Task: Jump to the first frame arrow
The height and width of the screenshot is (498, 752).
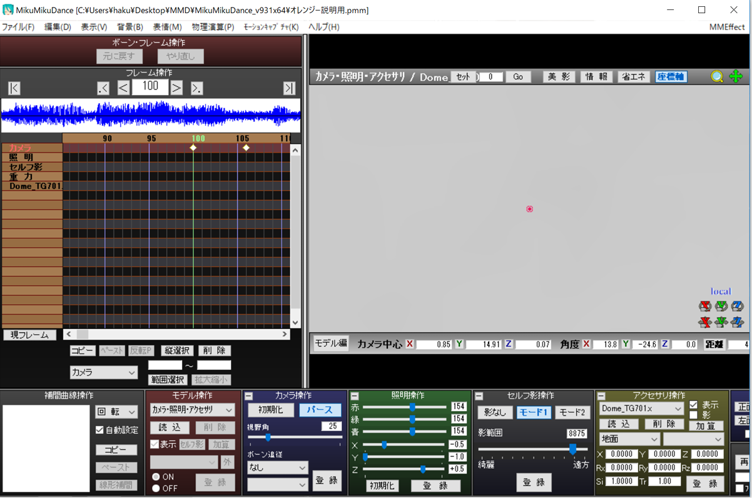Action: (14, 88)
